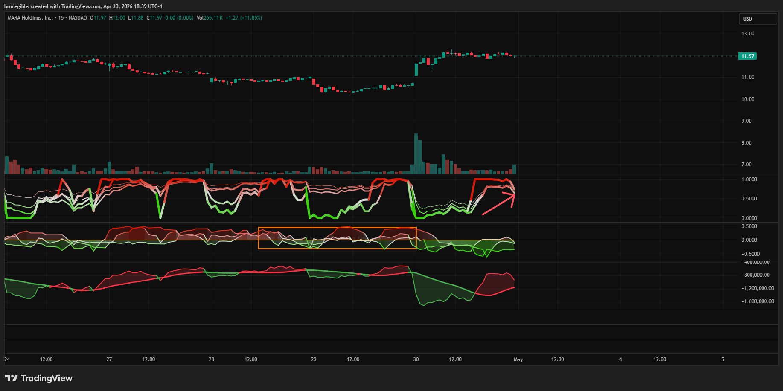Click the -1,200,000.00 scale label
The image size is (783, 391).
tap(758, 288)
